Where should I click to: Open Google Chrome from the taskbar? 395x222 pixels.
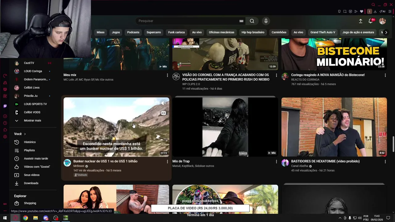25,218
